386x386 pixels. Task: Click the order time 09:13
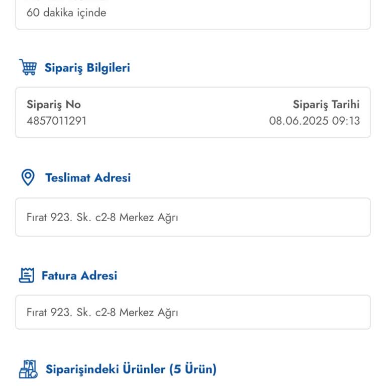(x=346, y=121)
